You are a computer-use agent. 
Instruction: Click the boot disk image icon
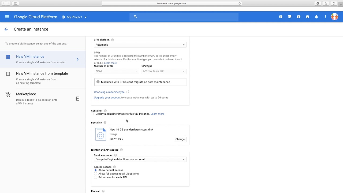point(101,134)
